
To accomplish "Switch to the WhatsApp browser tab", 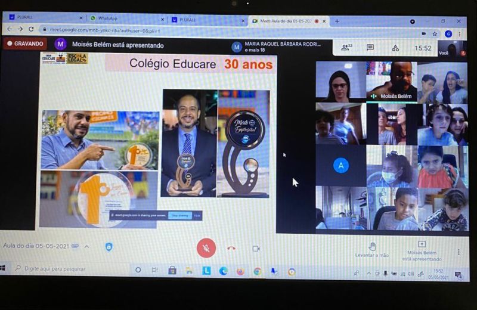I will [x=123, y=19].
